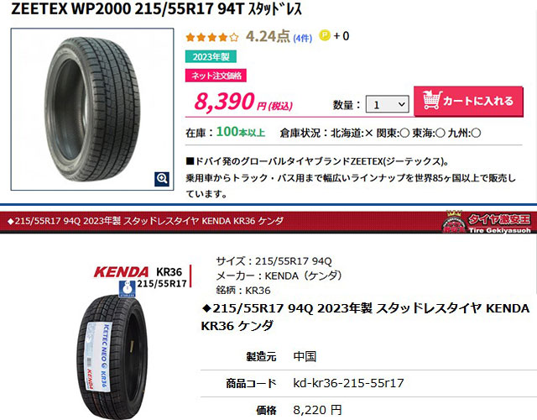Click the 8,390円 price text

pyautogui.click(x=243, y=102)
